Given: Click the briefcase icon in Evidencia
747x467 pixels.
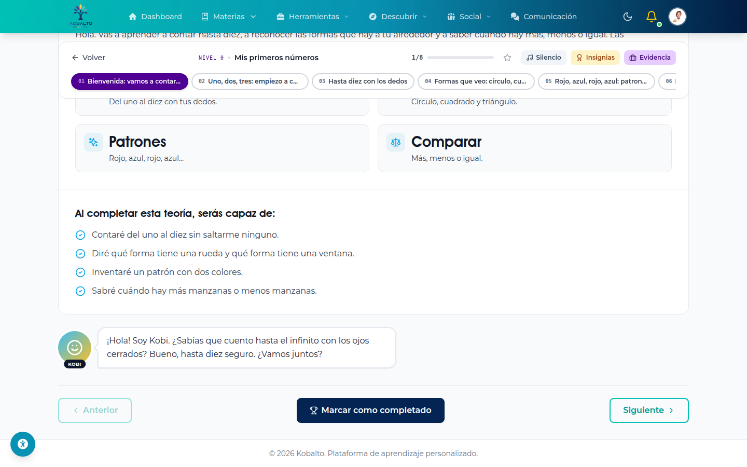Looking at the screenshot, I should [x=633, y=58].
